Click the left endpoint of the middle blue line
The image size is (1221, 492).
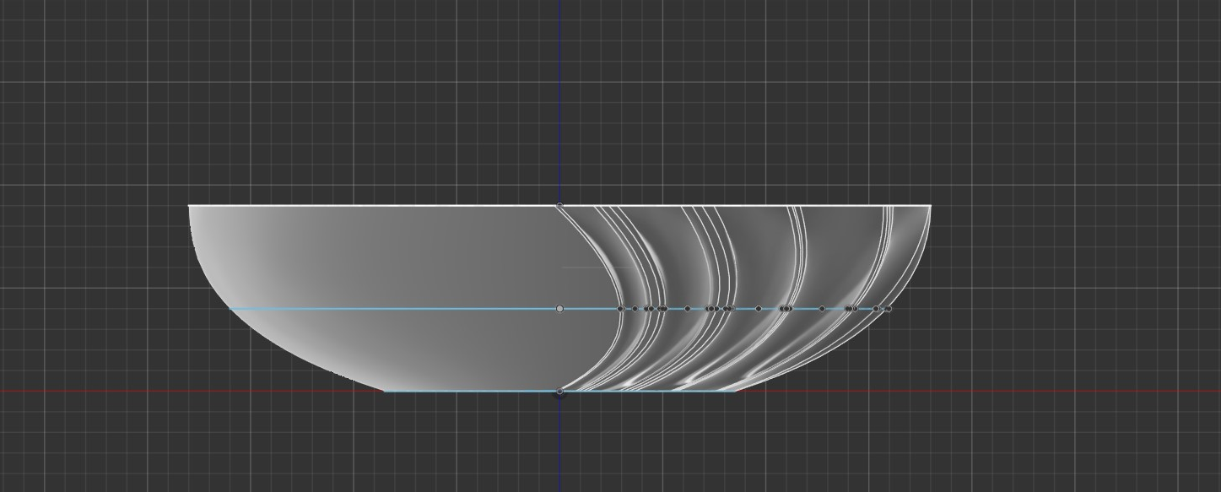[230, 309]
